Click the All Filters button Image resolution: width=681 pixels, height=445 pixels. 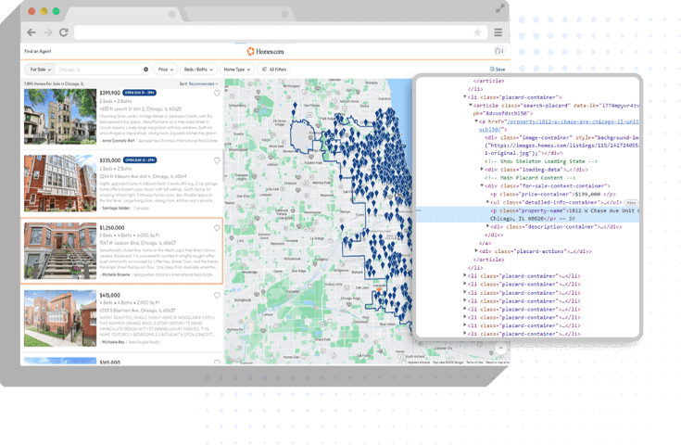click(274, 70)
